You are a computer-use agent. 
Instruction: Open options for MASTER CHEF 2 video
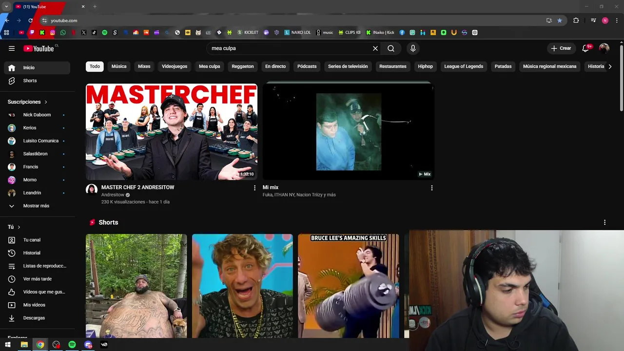coord(254,188)
